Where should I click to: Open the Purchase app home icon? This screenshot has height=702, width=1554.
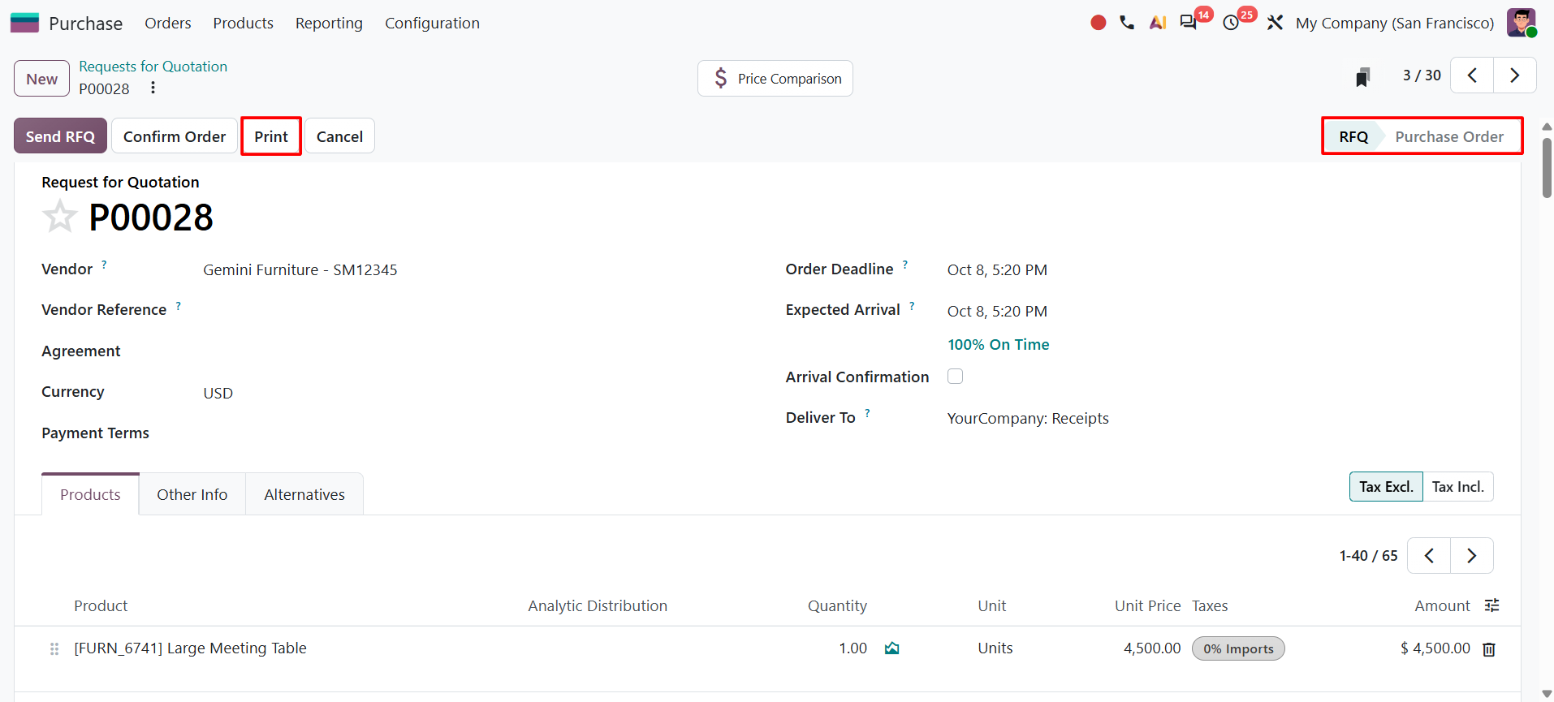24,23
